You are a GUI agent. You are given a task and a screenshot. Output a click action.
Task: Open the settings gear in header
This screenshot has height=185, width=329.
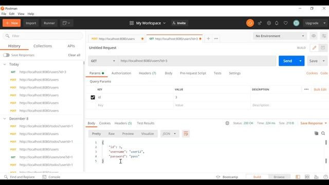(269, 23)
